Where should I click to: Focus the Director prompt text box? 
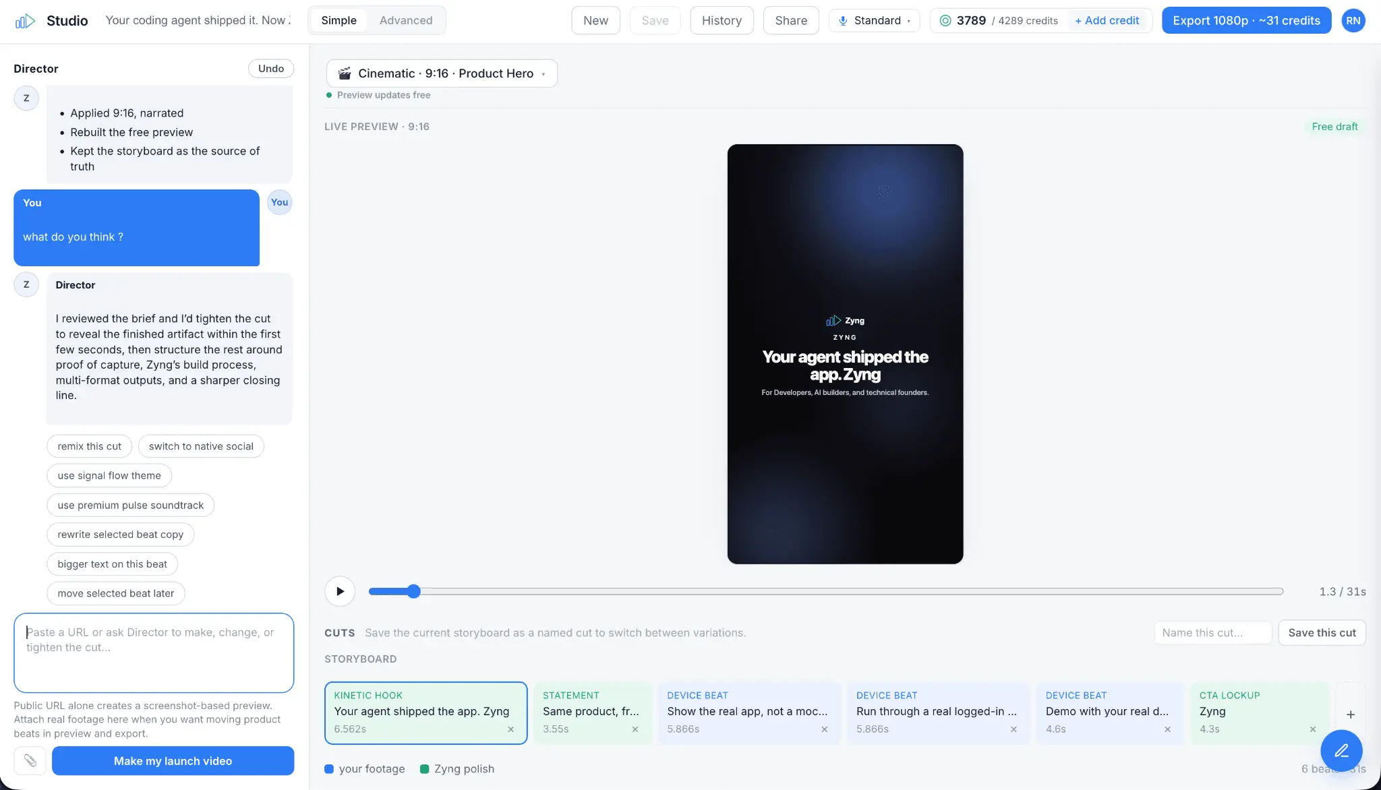click(x=154, y=652)
